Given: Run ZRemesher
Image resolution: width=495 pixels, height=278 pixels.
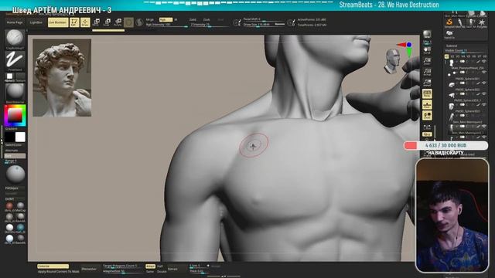Looking at the screenshot, I should click(x=89, y=269).
